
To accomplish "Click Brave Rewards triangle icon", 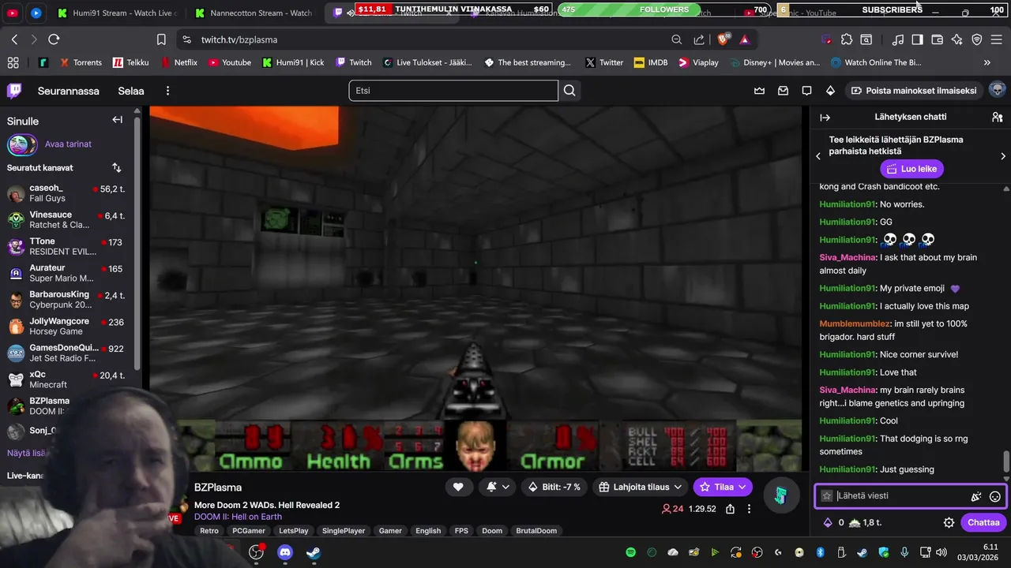I will (x=744, y=39).
